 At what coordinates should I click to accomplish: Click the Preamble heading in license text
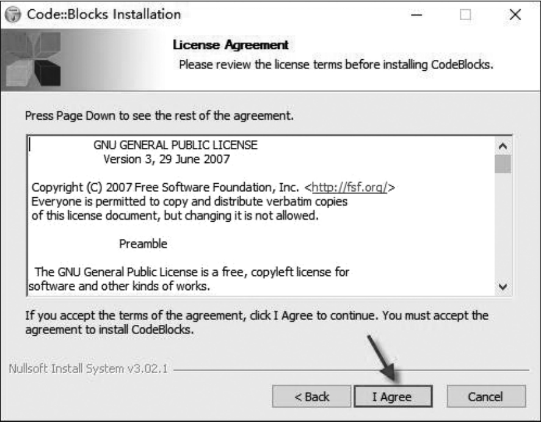(x=143, y=243)
